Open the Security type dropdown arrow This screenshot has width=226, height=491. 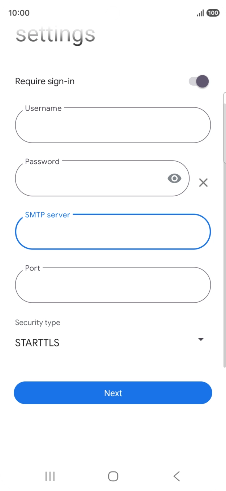(201, 339)
